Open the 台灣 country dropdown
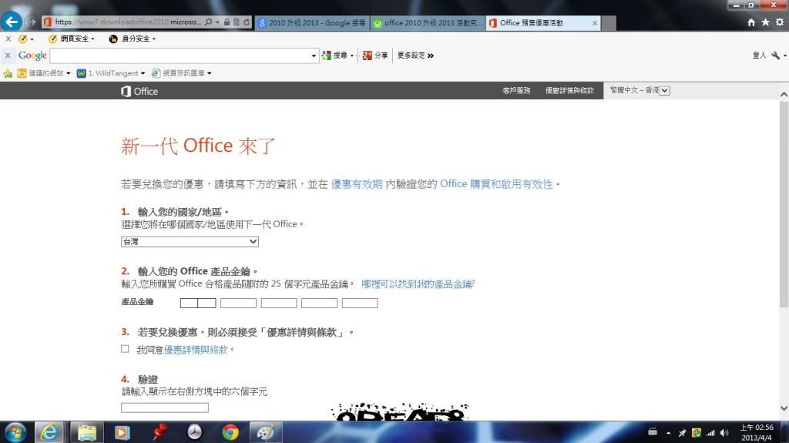The image size is (789, 443). click(x=190, y=242)
